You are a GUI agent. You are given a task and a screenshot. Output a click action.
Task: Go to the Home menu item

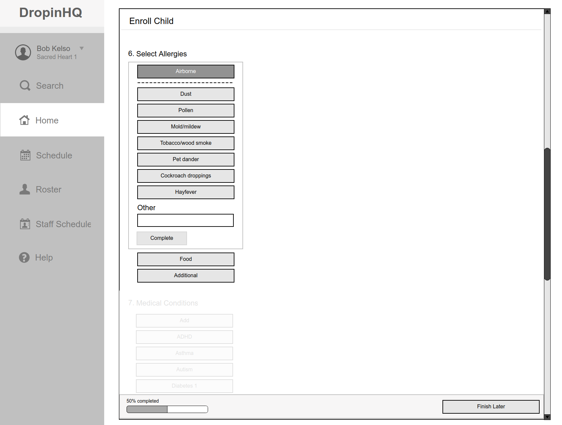pos(52,120)
